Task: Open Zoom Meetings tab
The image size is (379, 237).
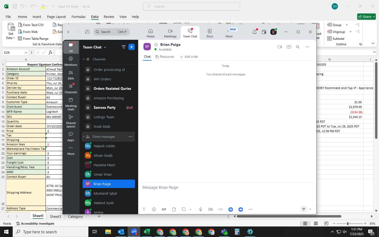Action: [x=170, y=33]
